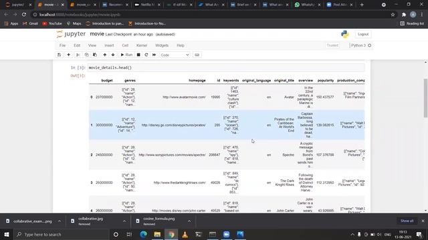Open the avatarmovie.com homepage link cell
428x240 pixels.
[184, 97]
